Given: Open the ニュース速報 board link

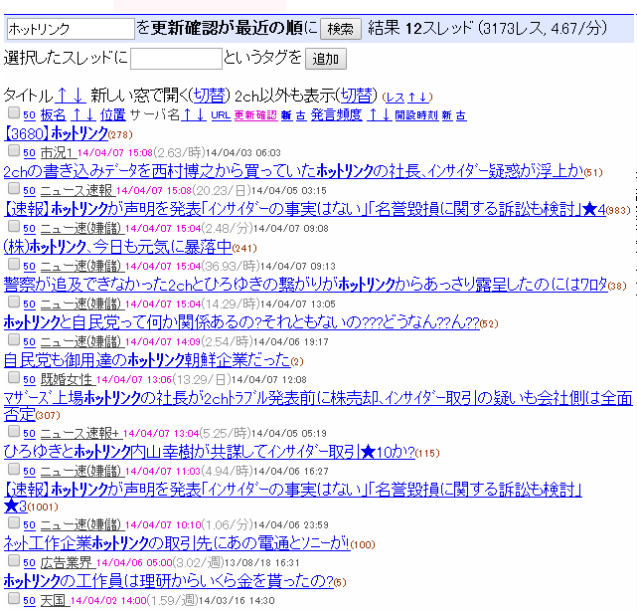Looking at the screenshot, I should pyautogui.click(x=76, y=191).
